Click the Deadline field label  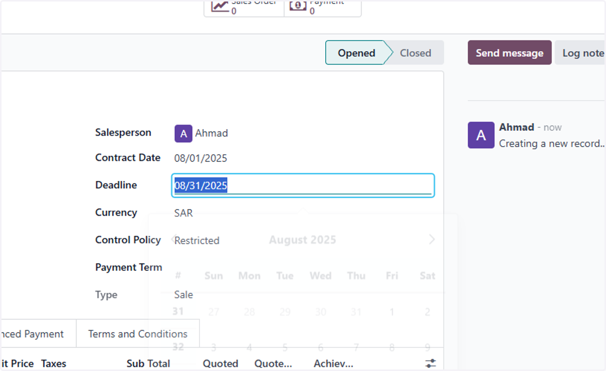coord(116,185)
